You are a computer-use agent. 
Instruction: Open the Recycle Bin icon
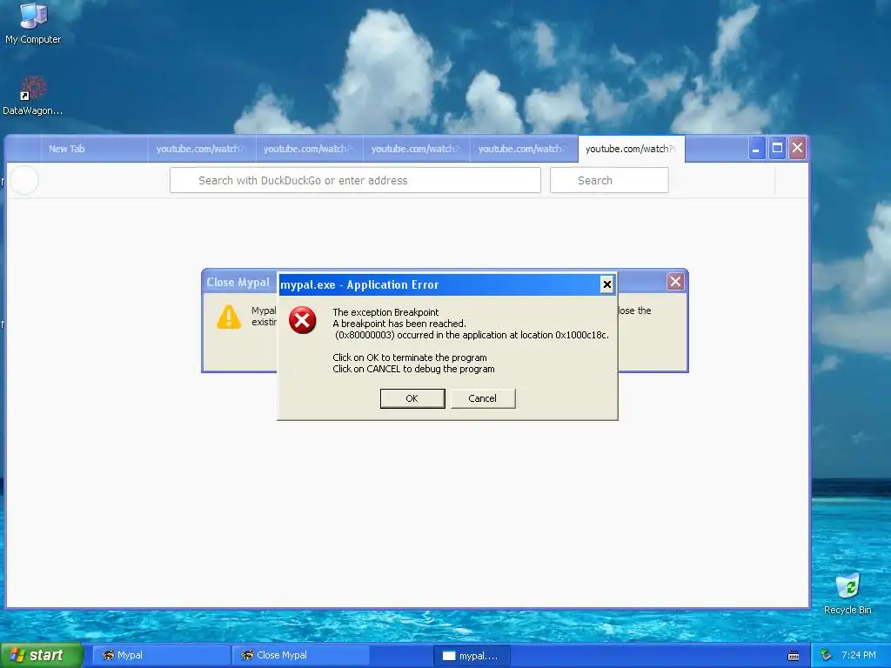(847, 593)
